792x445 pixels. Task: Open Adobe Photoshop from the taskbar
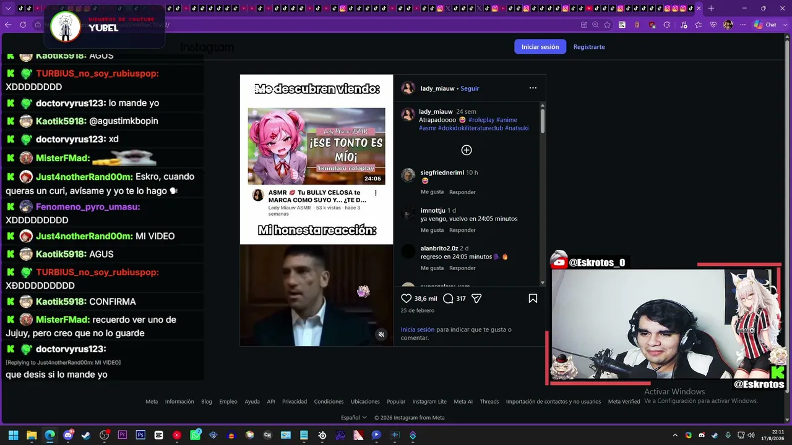click(140, 435)
